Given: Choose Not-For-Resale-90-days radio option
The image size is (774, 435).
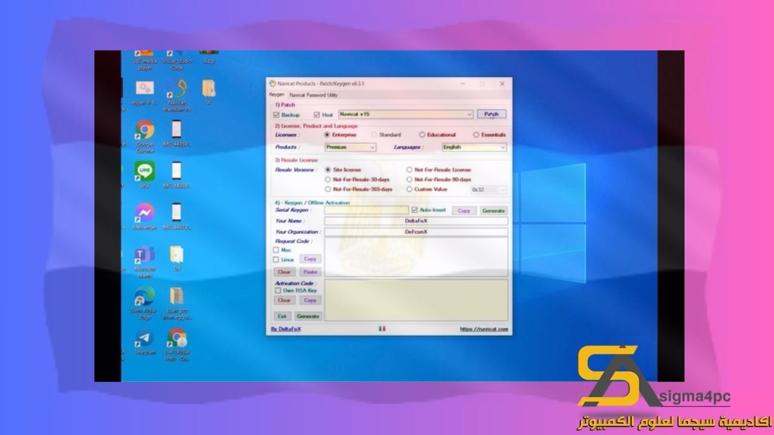Looking at the screenshot, I should coord(409,179).
